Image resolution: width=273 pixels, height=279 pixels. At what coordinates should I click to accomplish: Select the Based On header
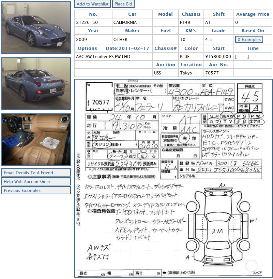[253, 31]
